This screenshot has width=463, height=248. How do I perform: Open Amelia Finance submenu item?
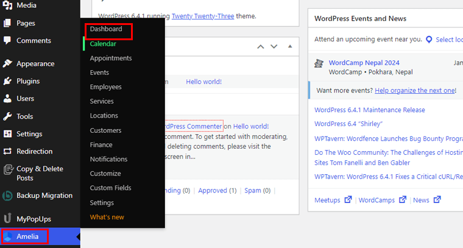coord(101,144)
